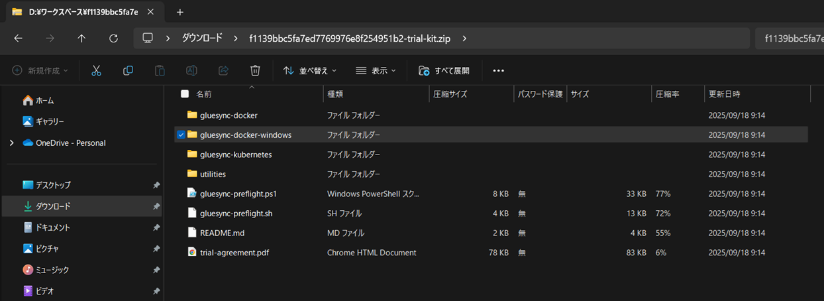Expand the OneDrive - Personal tree node

11,143
